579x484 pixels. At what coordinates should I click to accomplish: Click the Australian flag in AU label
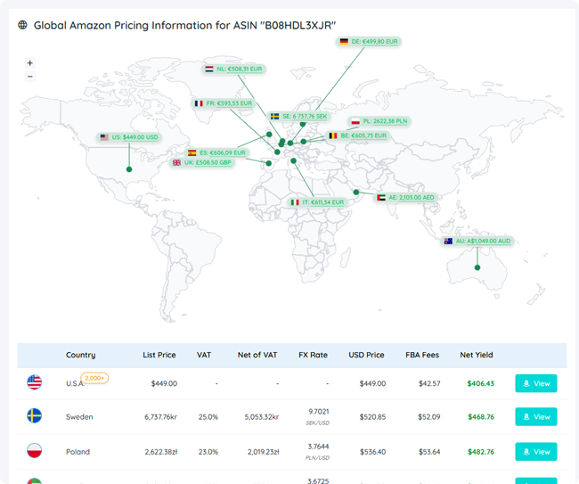(448, 242)
